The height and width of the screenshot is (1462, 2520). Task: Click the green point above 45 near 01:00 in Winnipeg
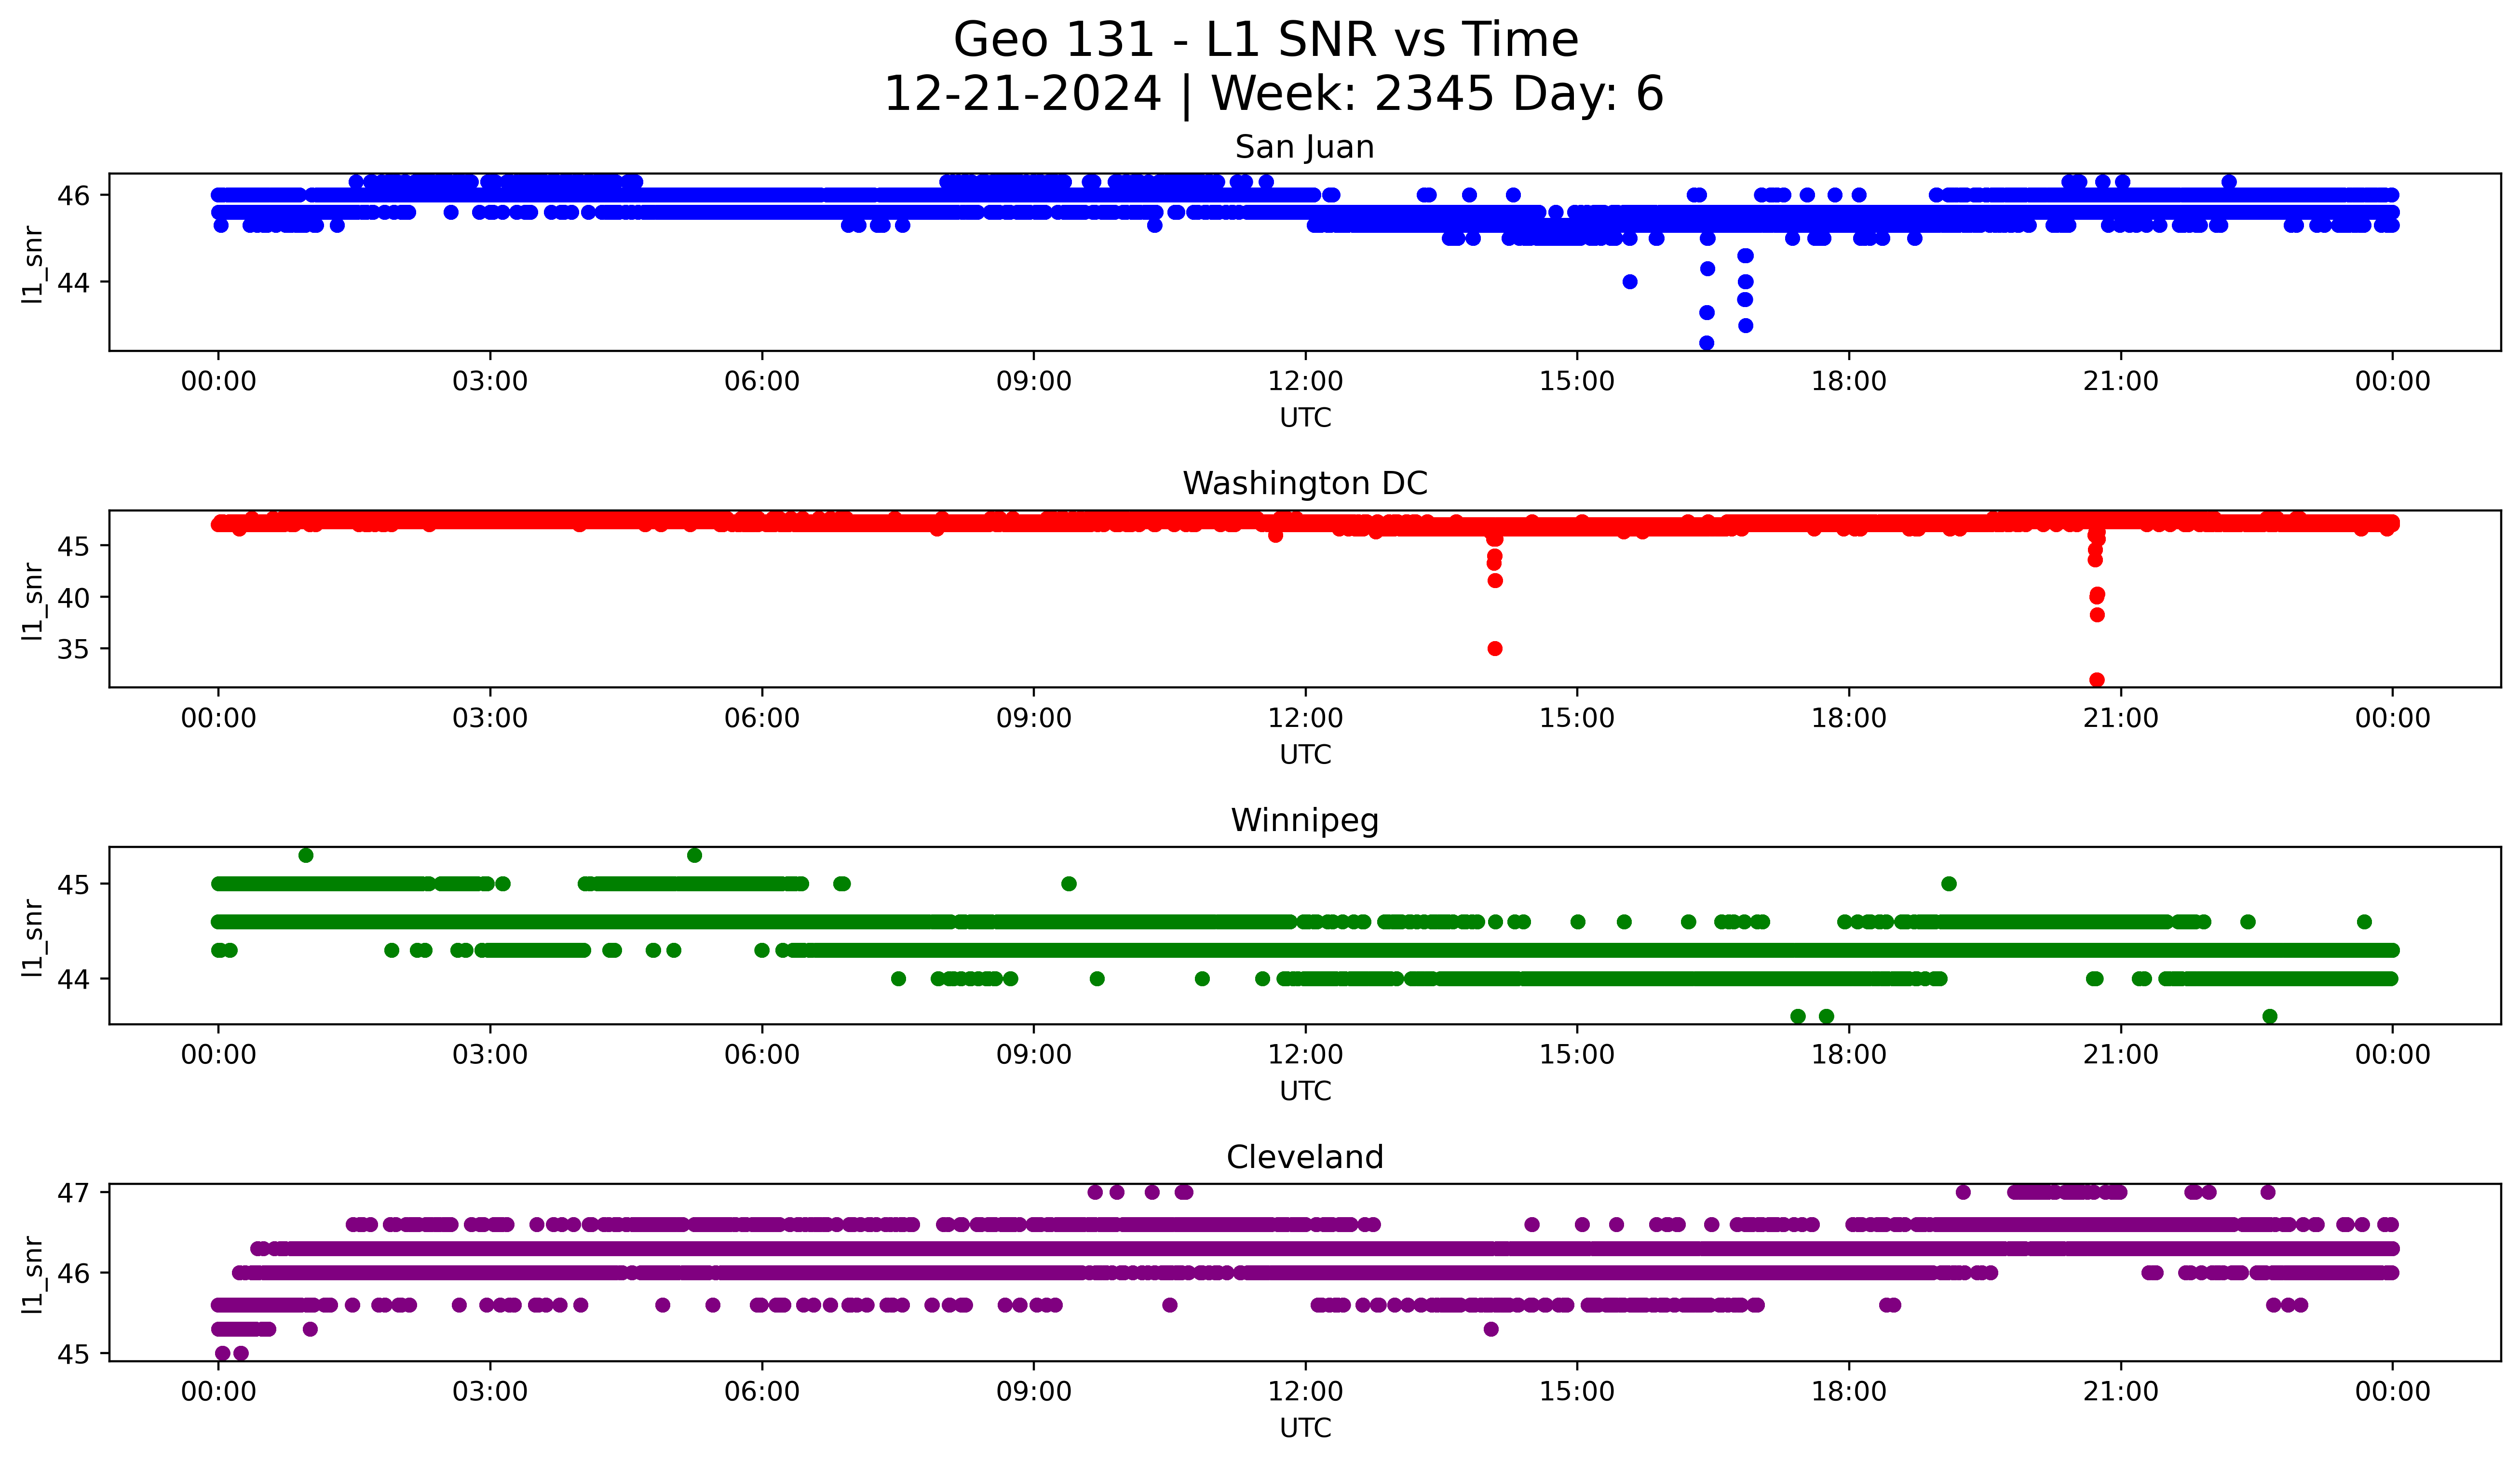pos(306,856)
